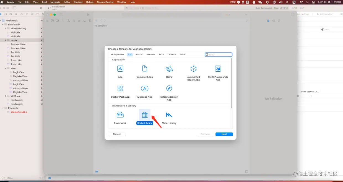Switch to the Multiplatform tab
Viewport: 343px width, 182px height.
point(118,54)
